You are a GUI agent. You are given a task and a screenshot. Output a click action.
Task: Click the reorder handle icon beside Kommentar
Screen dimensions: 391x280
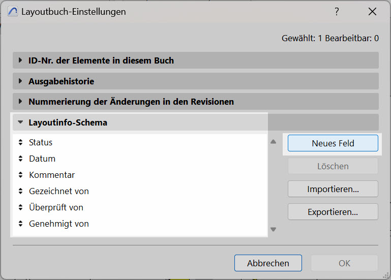click(21, 175)
